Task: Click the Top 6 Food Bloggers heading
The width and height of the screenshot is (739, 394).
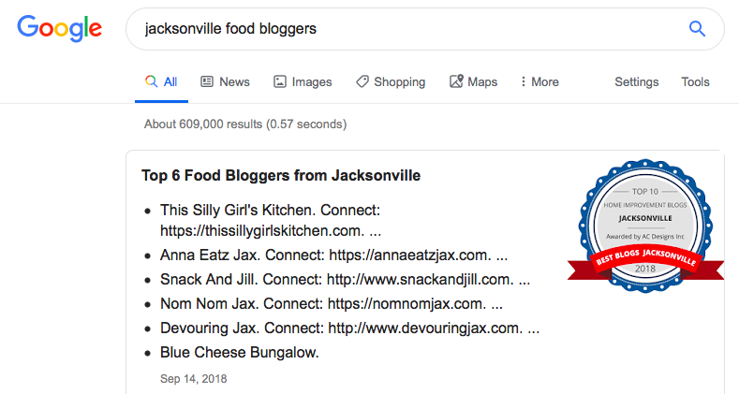Action: coord(281,176)
